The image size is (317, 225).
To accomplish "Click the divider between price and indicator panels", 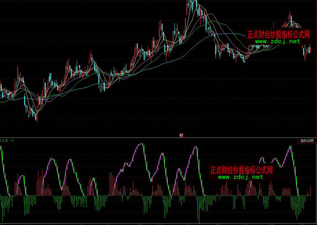I will (x=158, y=137).
